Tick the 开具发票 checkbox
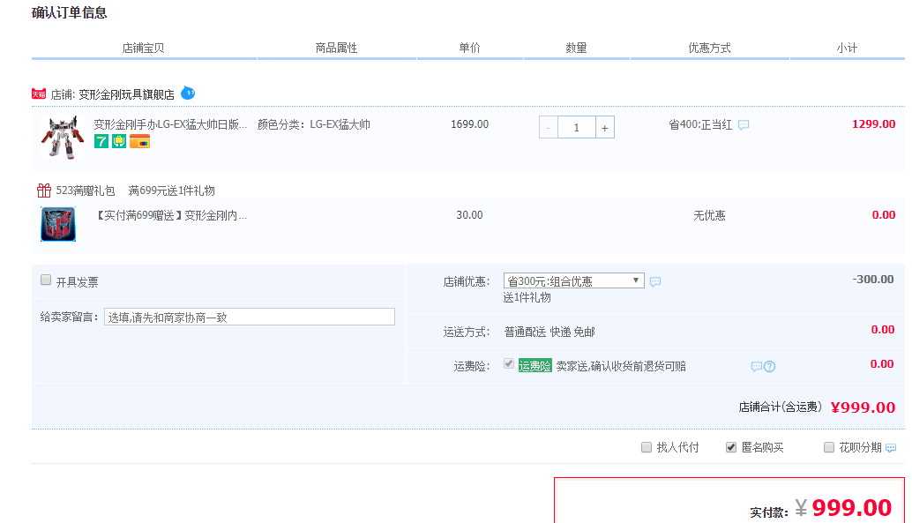This screenshot has height=523, width=912. tap(46, 280)
